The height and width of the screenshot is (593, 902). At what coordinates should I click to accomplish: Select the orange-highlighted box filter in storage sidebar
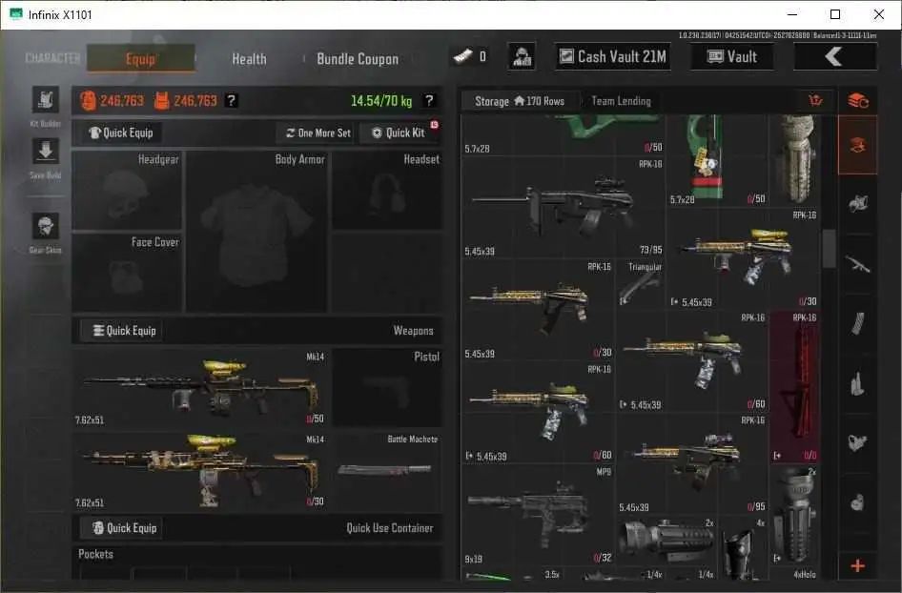(858, 145)
